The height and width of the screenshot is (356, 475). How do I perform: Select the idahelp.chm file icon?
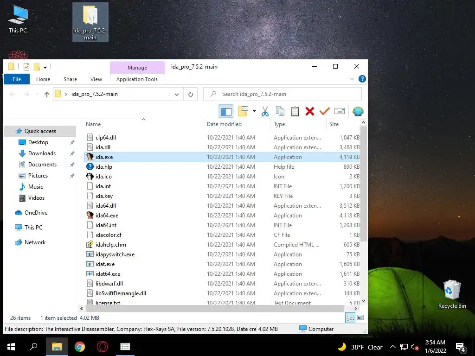point(90,245)
